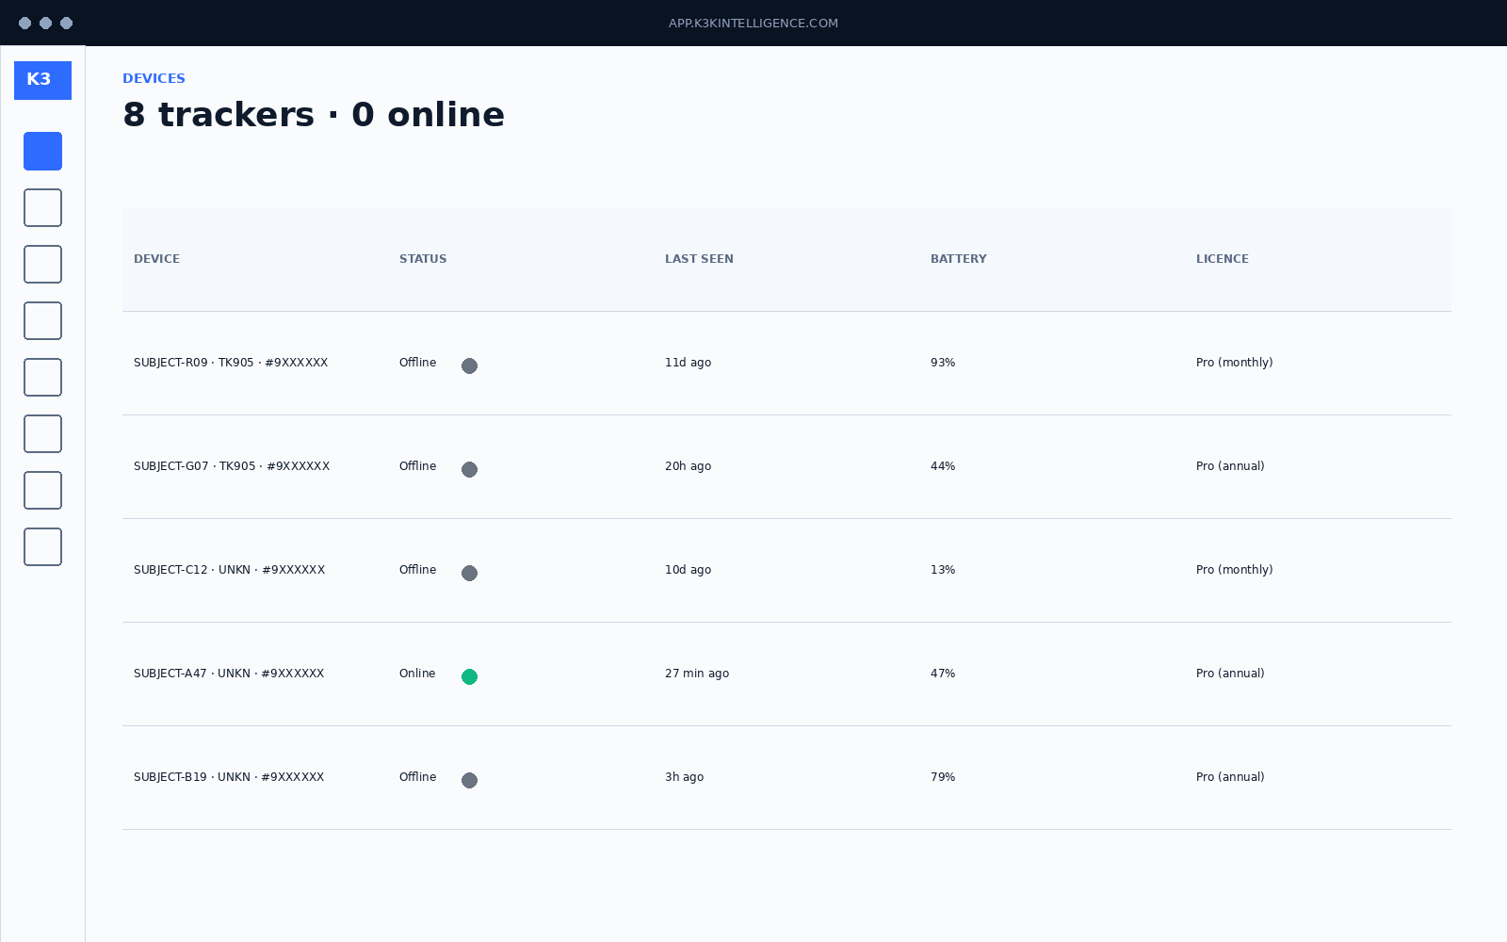The height and width of the screenshot is (942, 1507).
Task: Click the 93% battery value
Action: pyautogui.click(x=943, y=363)
